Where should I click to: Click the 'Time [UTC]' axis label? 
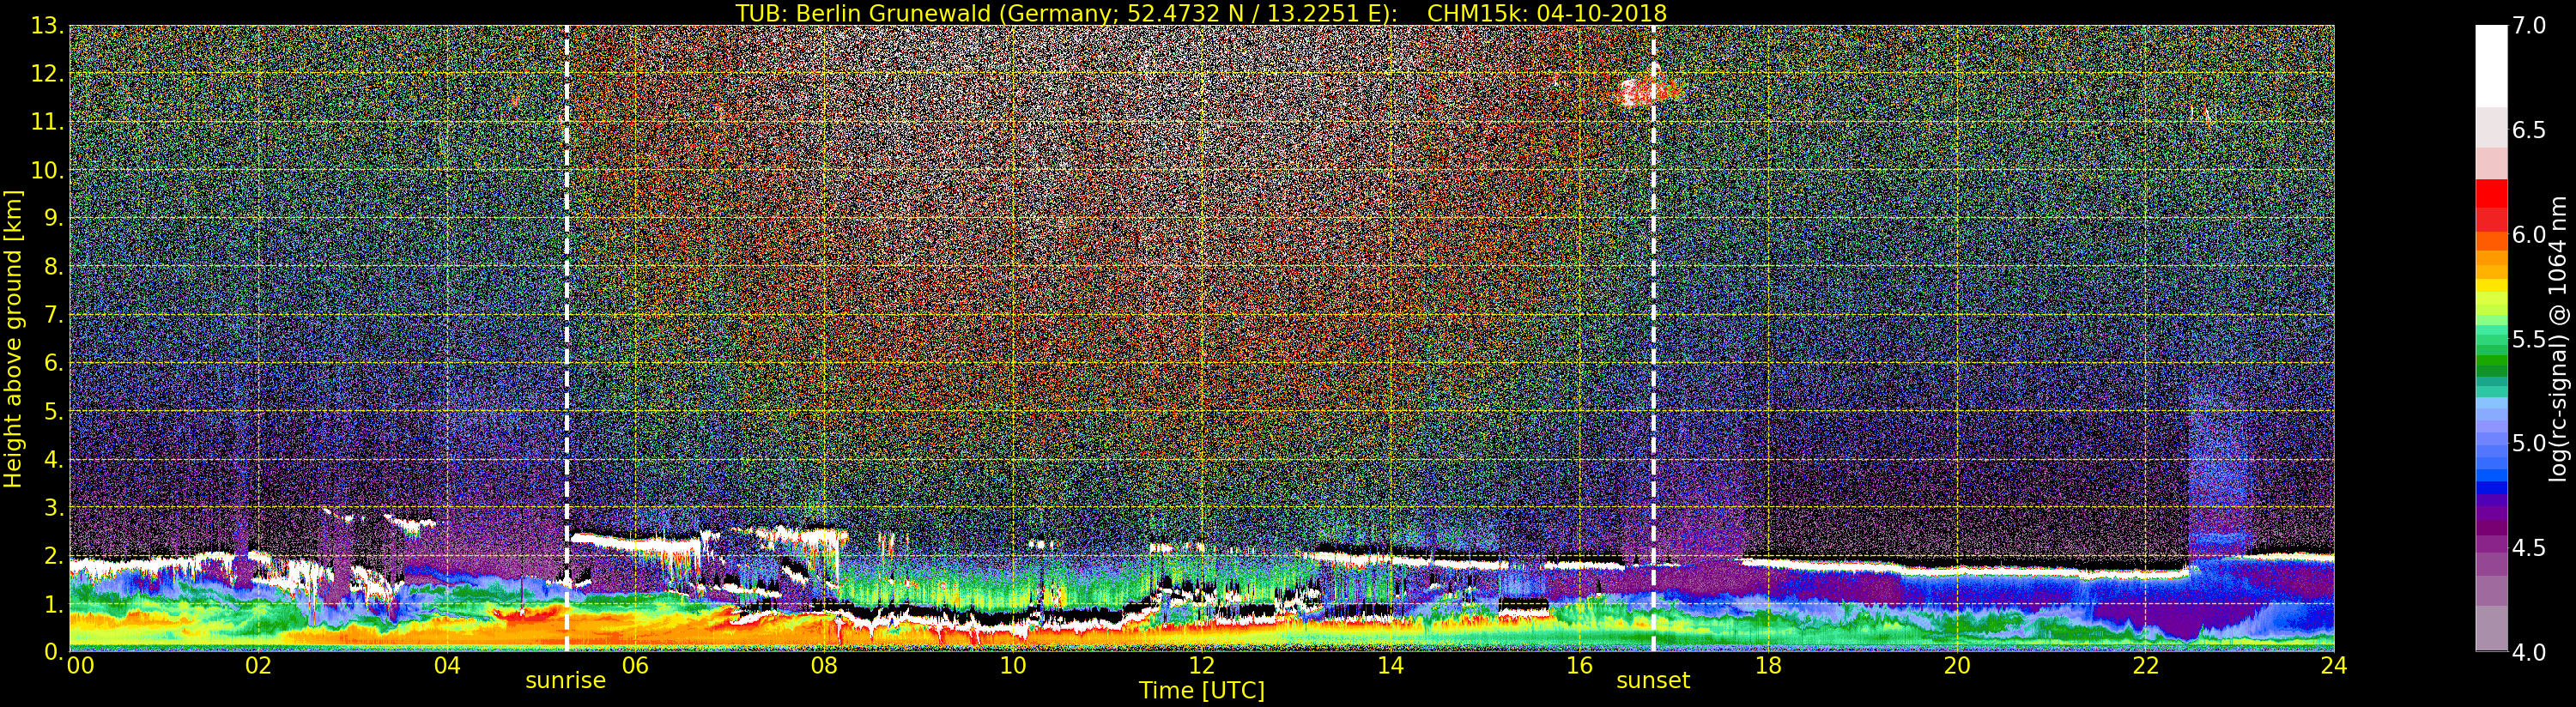click(x=1202, y=690)
